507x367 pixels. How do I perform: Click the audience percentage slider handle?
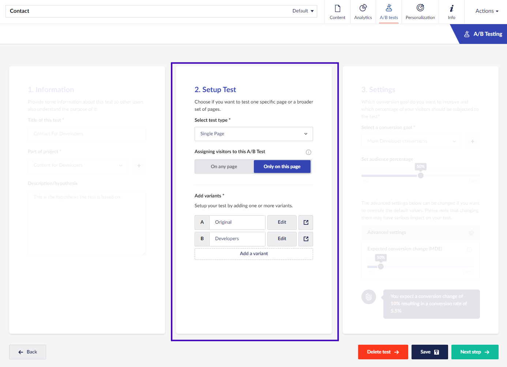point(421,175)
